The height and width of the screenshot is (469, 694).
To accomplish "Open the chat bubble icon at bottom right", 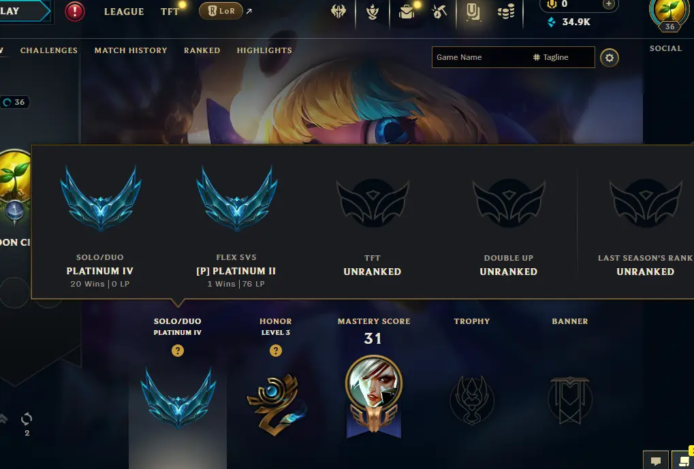I will (655, 461).
